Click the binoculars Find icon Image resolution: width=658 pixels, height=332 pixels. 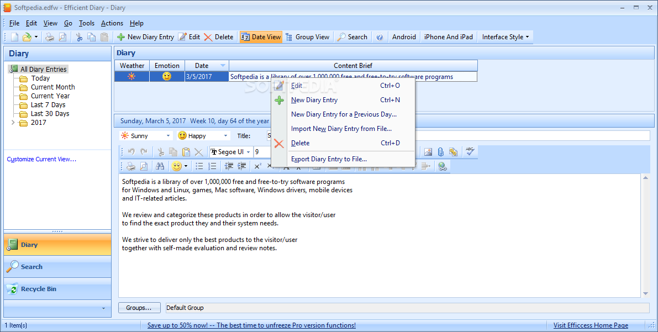coord(160,166)
